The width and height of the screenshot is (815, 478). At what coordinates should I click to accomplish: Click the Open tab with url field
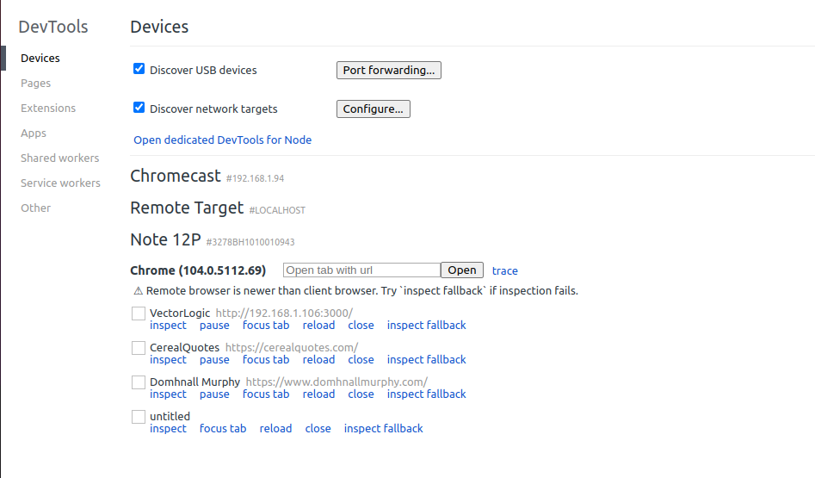(361, 270)
